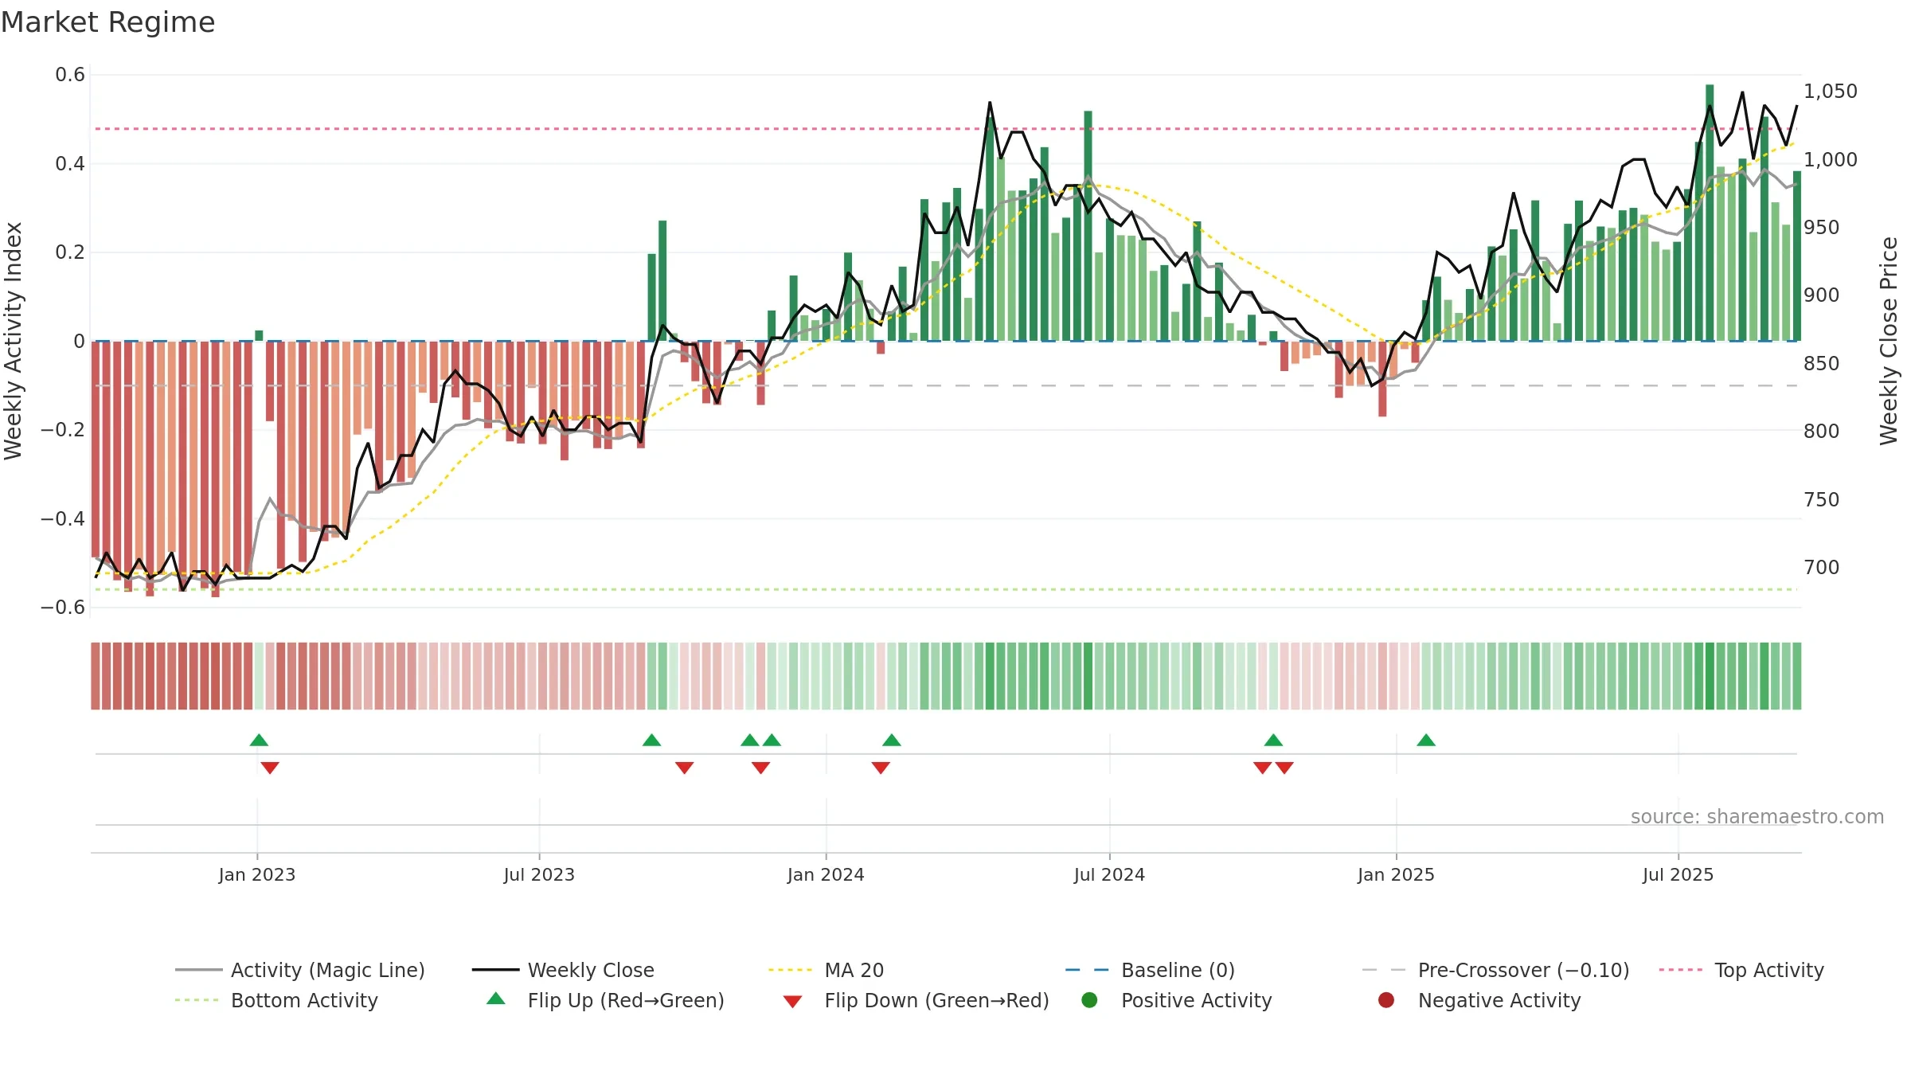The image size is (1911, 1075).
Task: Click the 1,050 tick on the price axis
Action: click(1831, 92)
